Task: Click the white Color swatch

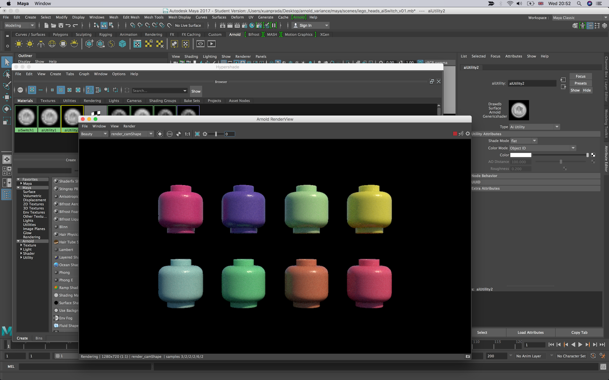Action: [521, 155]
